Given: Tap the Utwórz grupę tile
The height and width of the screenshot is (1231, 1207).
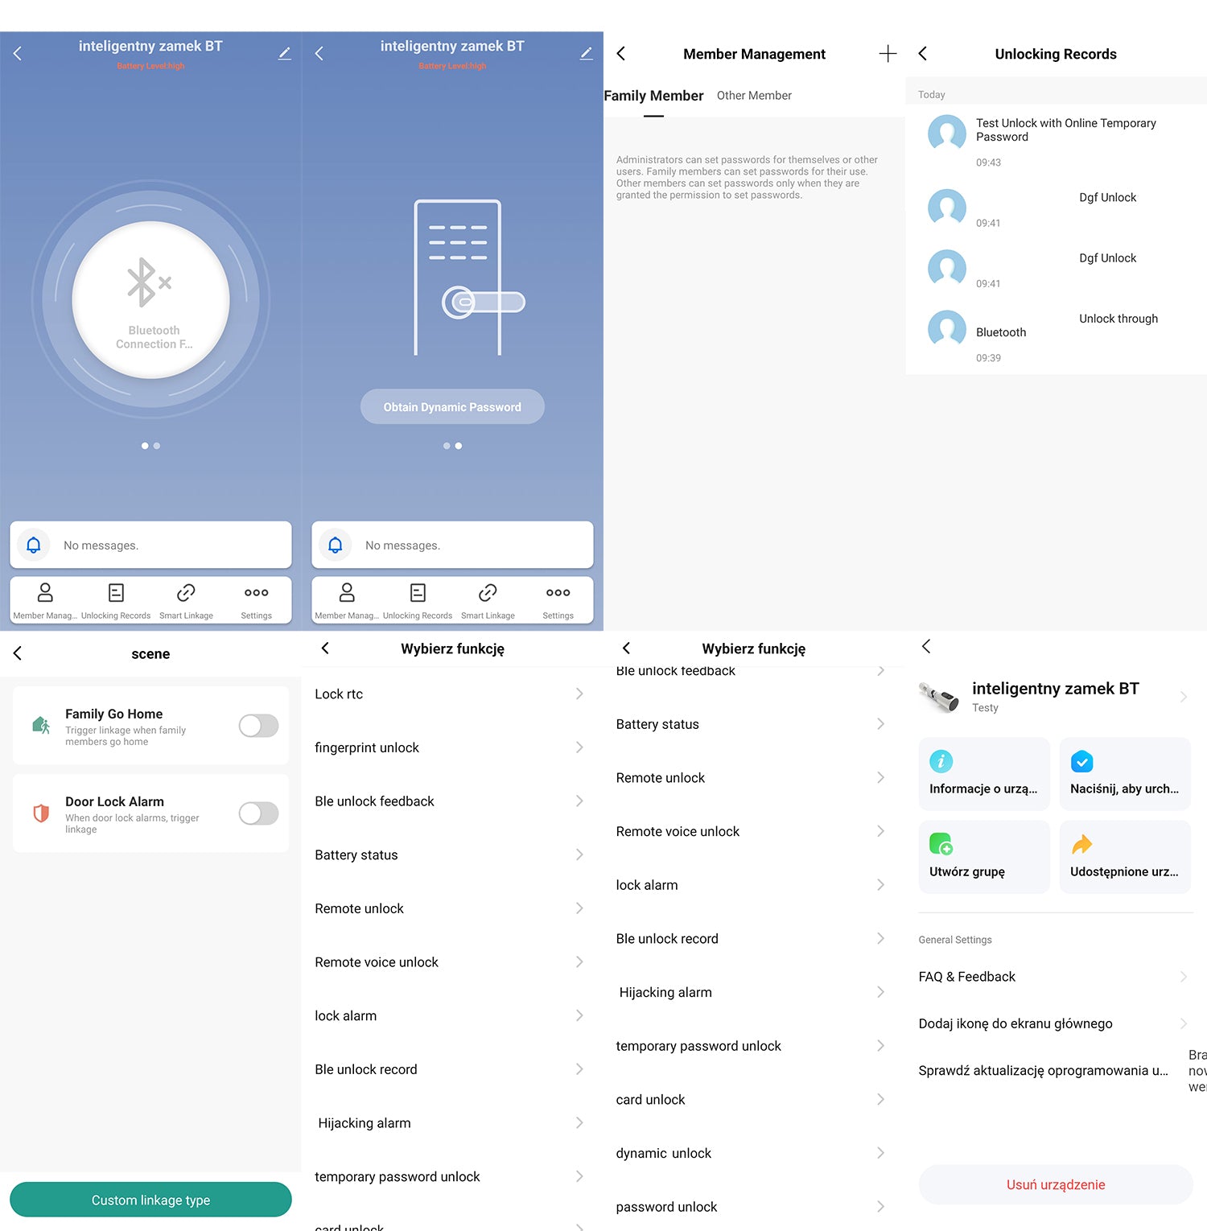Looking at the screenshot, I should tap(983, 857).
